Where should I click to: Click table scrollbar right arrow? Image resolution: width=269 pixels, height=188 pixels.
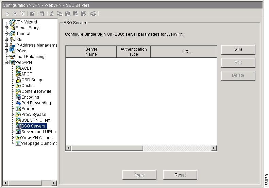click(x=214, y=148)
